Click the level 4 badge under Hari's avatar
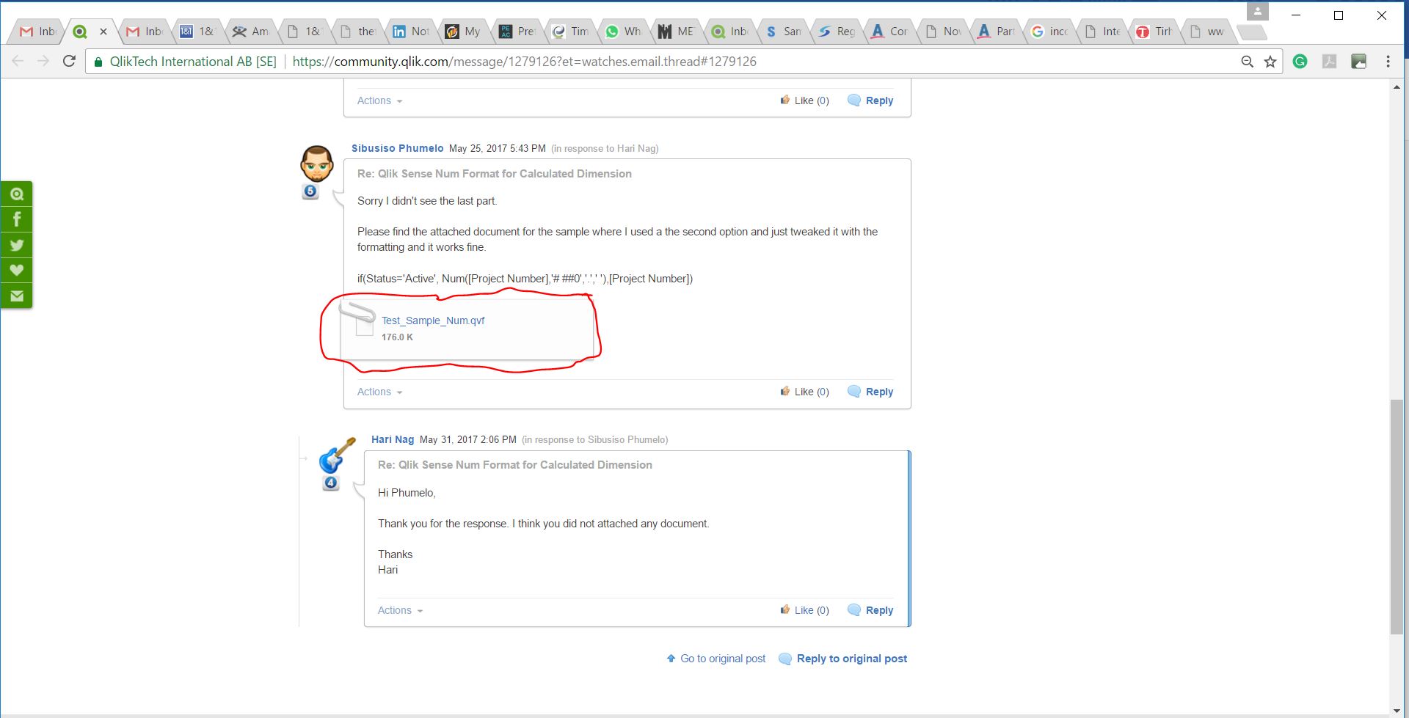The image size is (1409, 718). point(331,483)
